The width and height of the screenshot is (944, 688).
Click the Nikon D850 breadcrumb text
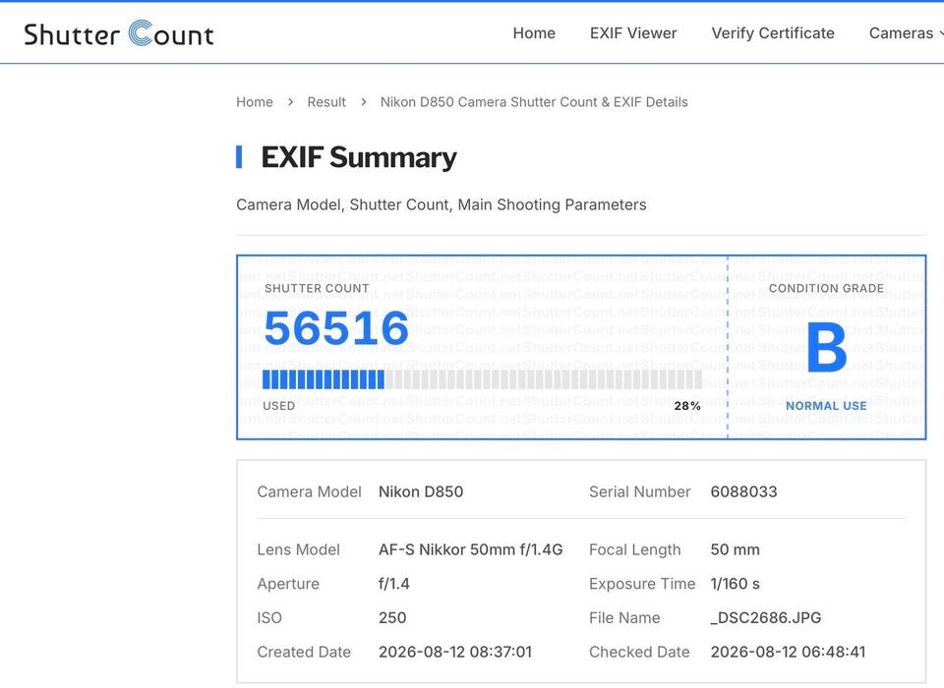click(x=534, y=101)
